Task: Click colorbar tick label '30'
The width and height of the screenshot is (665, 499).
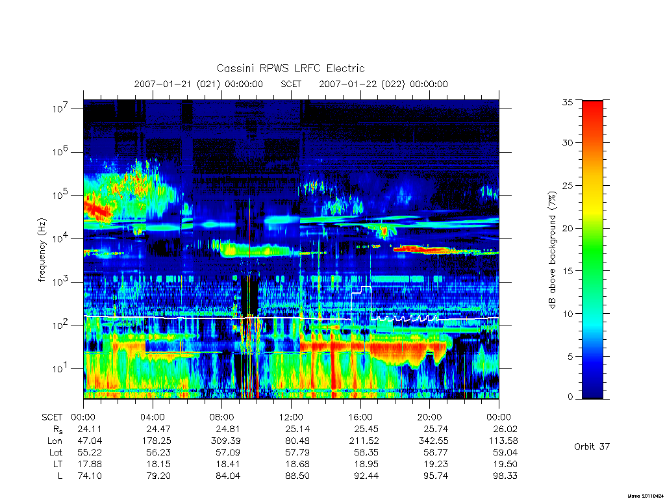Action: pos(568,142)
